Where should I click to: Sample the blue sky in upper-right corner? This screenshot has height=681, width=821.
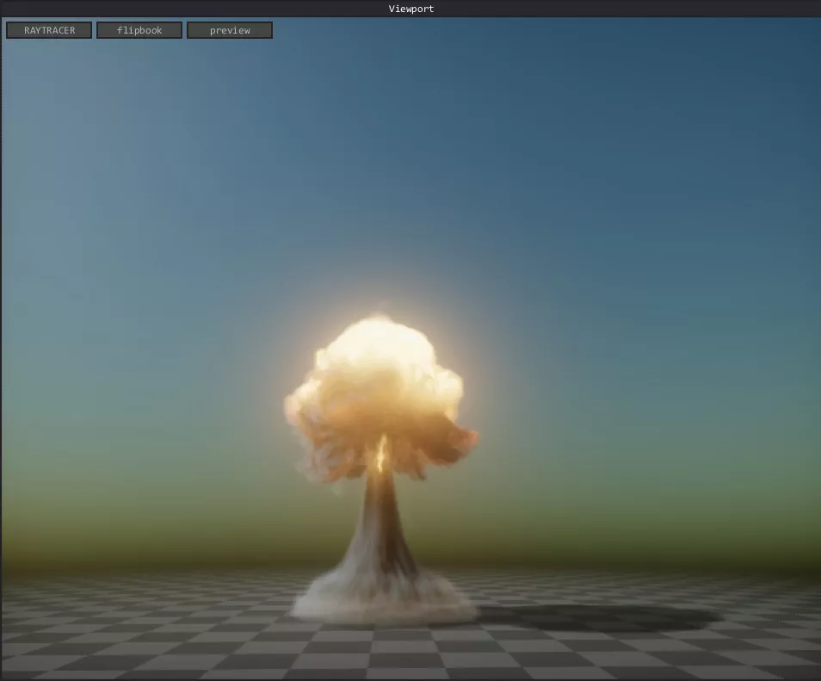coord(757,69)
